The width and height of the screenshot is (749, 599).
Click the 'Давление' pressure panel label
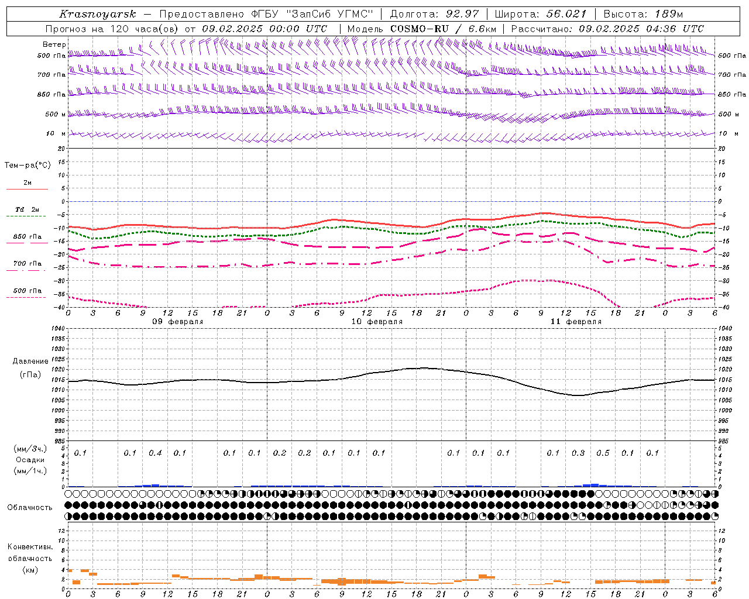click(x=30, y=361)
